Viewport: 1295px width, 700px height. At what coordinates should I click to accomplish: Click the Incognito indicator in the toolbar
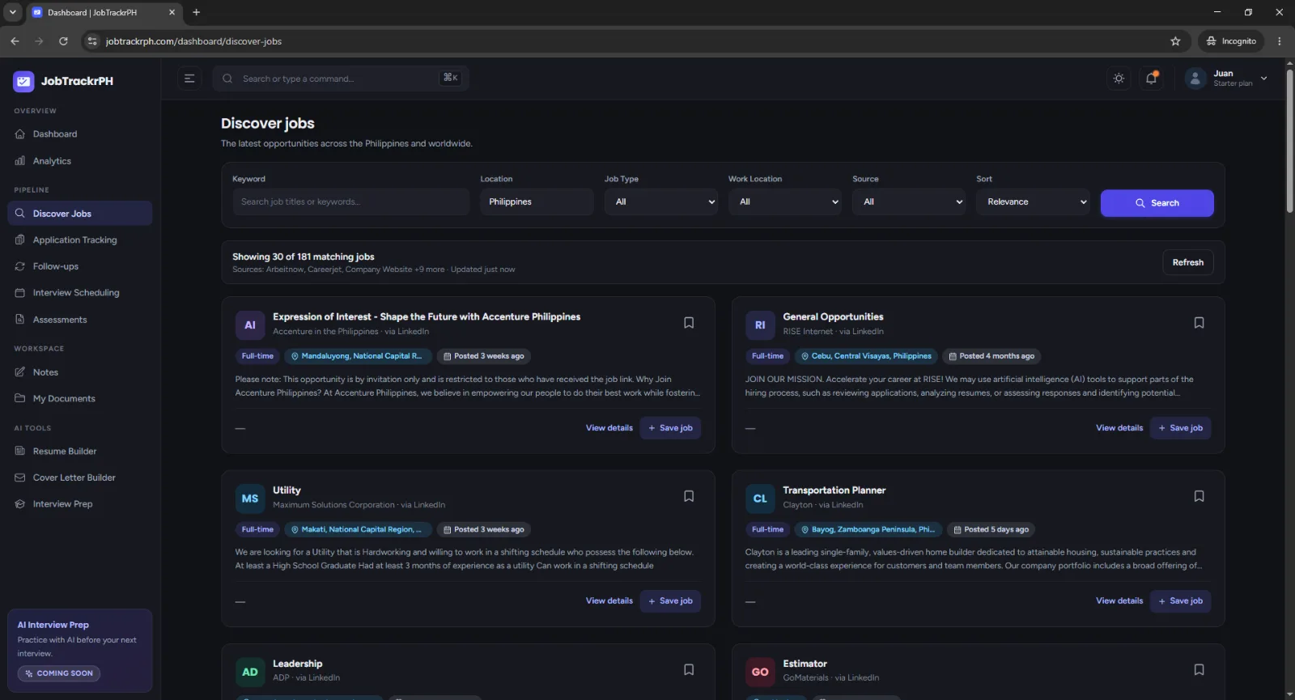click(x=1231, y=41)
